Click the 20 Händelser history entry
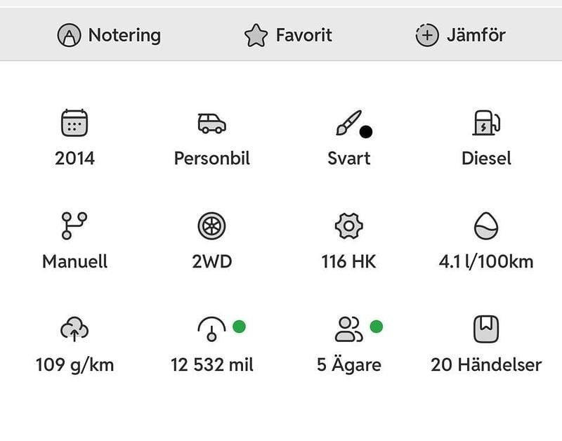 486,365
